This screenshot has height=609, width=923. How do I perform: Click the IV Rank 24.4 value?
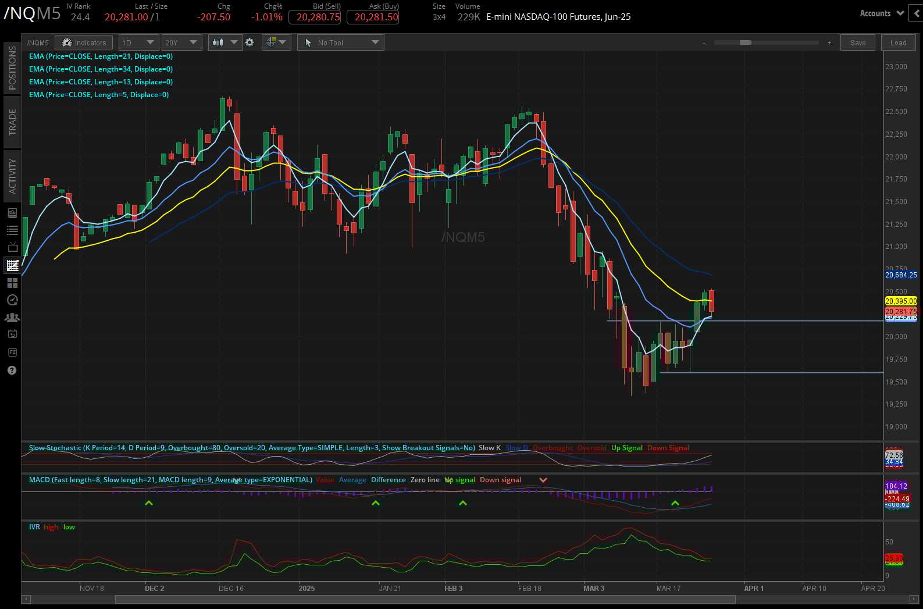[x=80, y=17]
